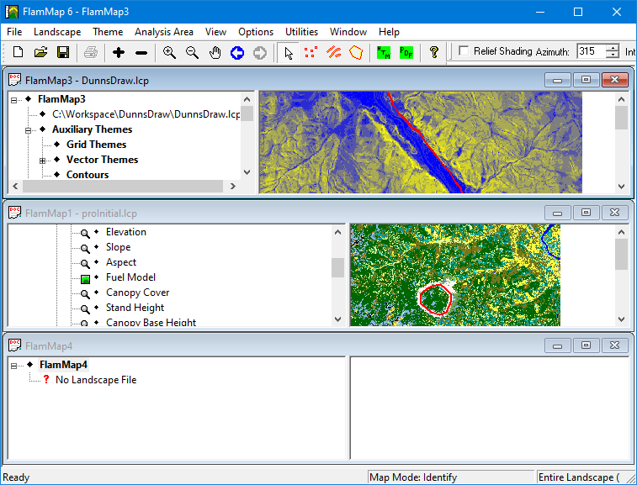Open the Options menu
The image size is (637, 485).
click(x=256, y=32)
